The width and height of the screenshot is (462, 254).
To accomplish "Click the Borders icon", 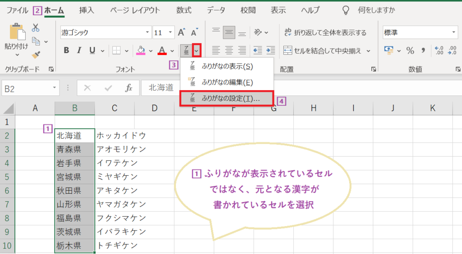I will click(x=116, y=50).
